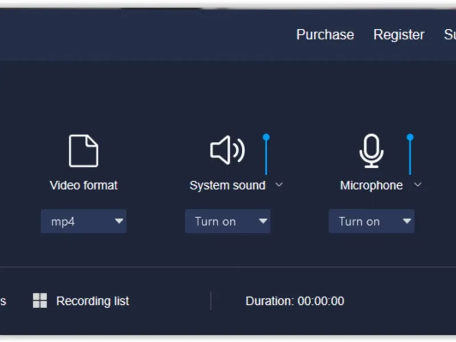Viewport: 456px width, 342px height.
Task: Open the Recording list link
Action: pos(92,301)
